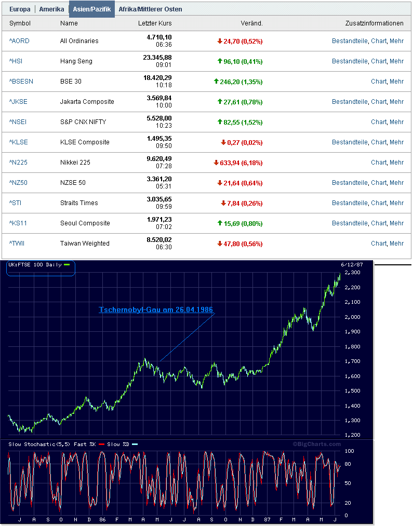
Task: Click the red down arrow for Taiwan Weighted
Action: (220, 244)
